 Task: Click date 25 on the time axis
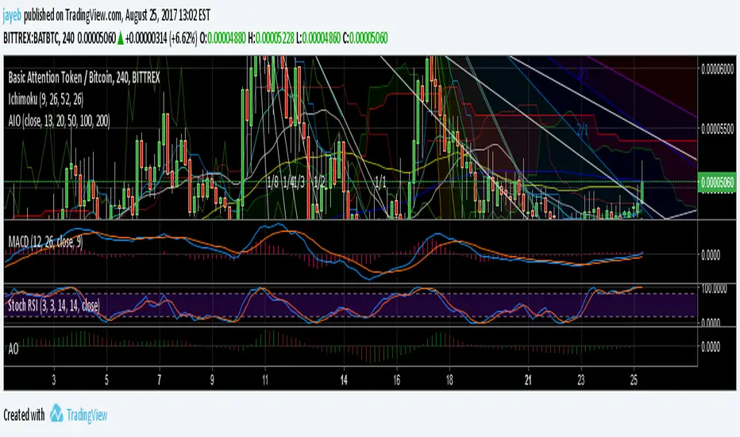point(634,381)
